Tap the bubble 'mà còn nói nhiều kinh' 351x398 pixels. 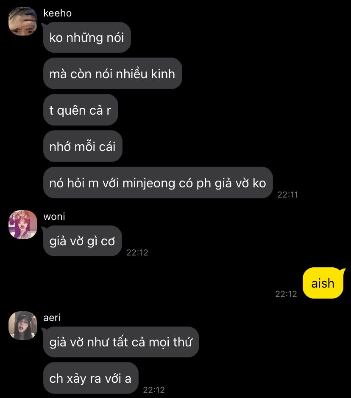113,74
